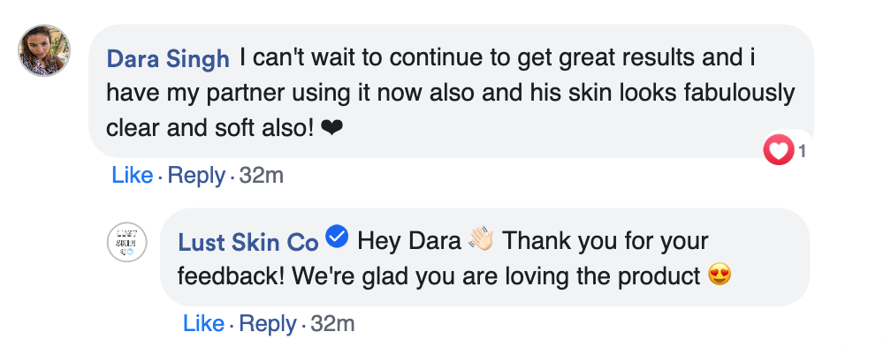
Task: Open the Lust Skin Co page name link
Action: tap(248, 243)
